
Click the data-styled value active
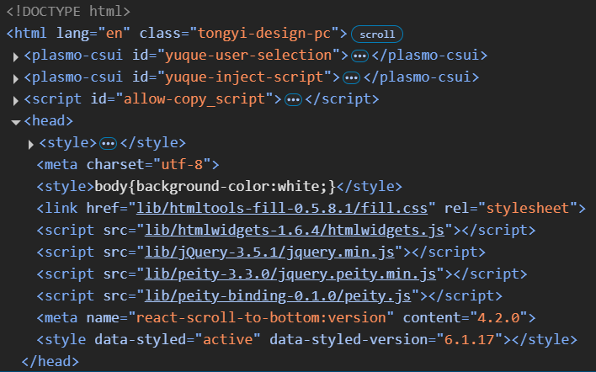[227, 340]
